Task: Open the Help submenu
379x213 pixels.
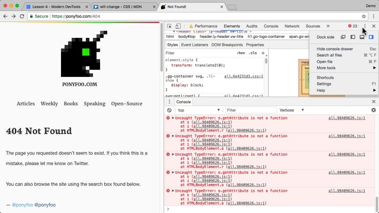Action: [344, 91]
